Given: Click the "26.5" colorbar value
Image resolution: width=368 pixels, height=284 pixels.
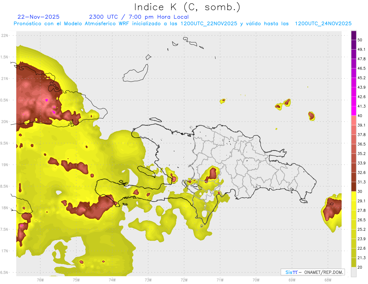Looking at the screenshot, I should point(362,220).
